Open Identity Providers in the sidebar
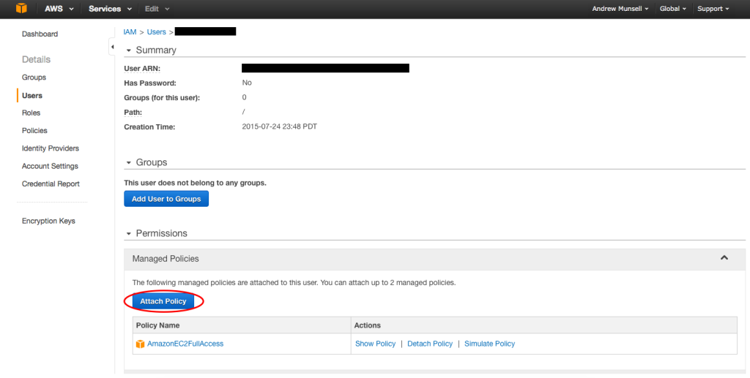The height and width of the screenshot is (378, 750). point(51,148)
